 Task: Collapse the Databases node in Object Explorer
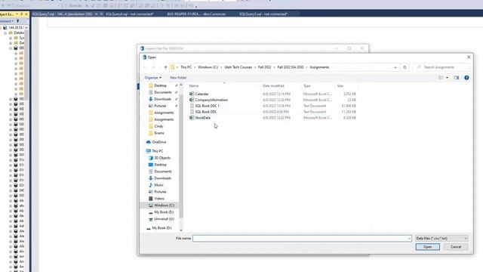pyautogui.click(x=5, y=32)
